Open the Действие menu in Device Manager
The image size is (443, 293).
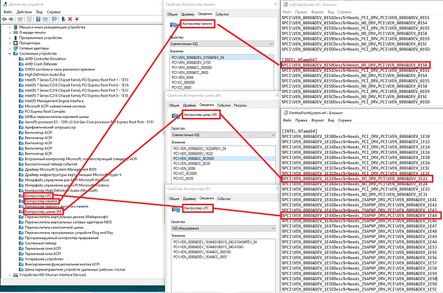(x=24, y=12)
